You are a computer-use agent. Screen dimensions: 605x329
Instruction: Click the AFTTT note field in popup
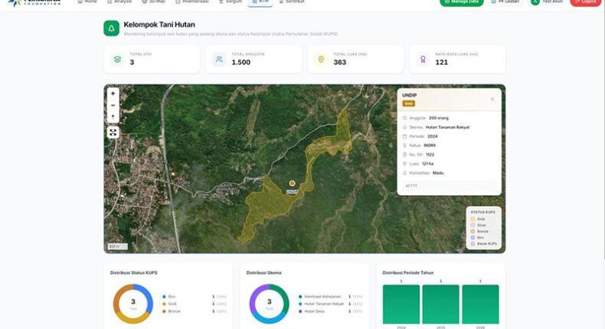pos(449,186)
